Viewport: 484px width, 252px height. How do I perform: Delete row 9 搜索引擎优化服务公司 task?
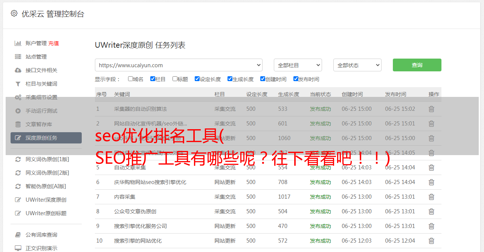click(432, 226)
